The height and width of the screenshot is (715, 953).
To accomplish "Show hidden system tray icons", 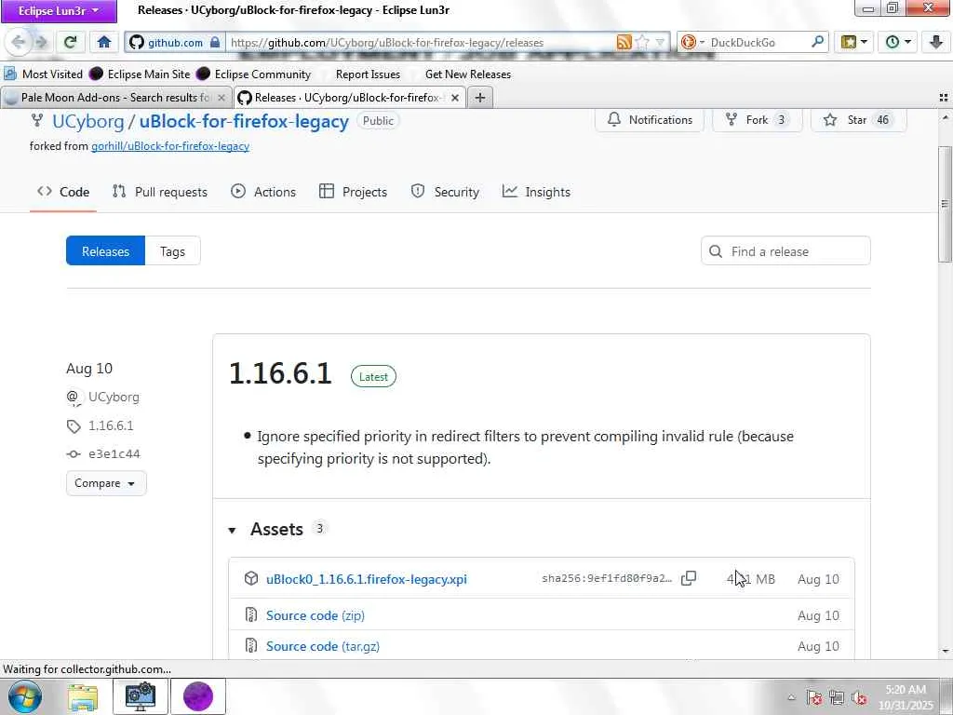I will pos(791,697).
